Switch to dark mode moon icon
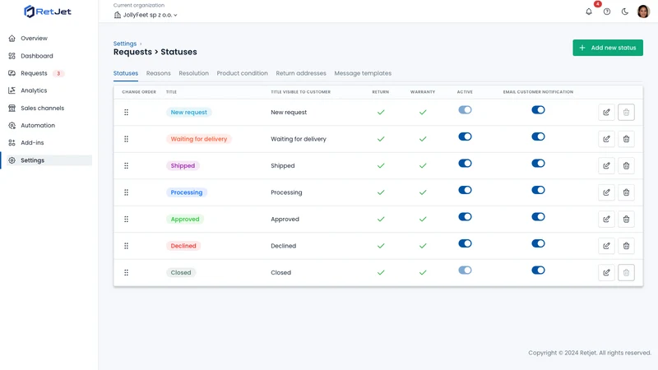 (x=625, y=12)
